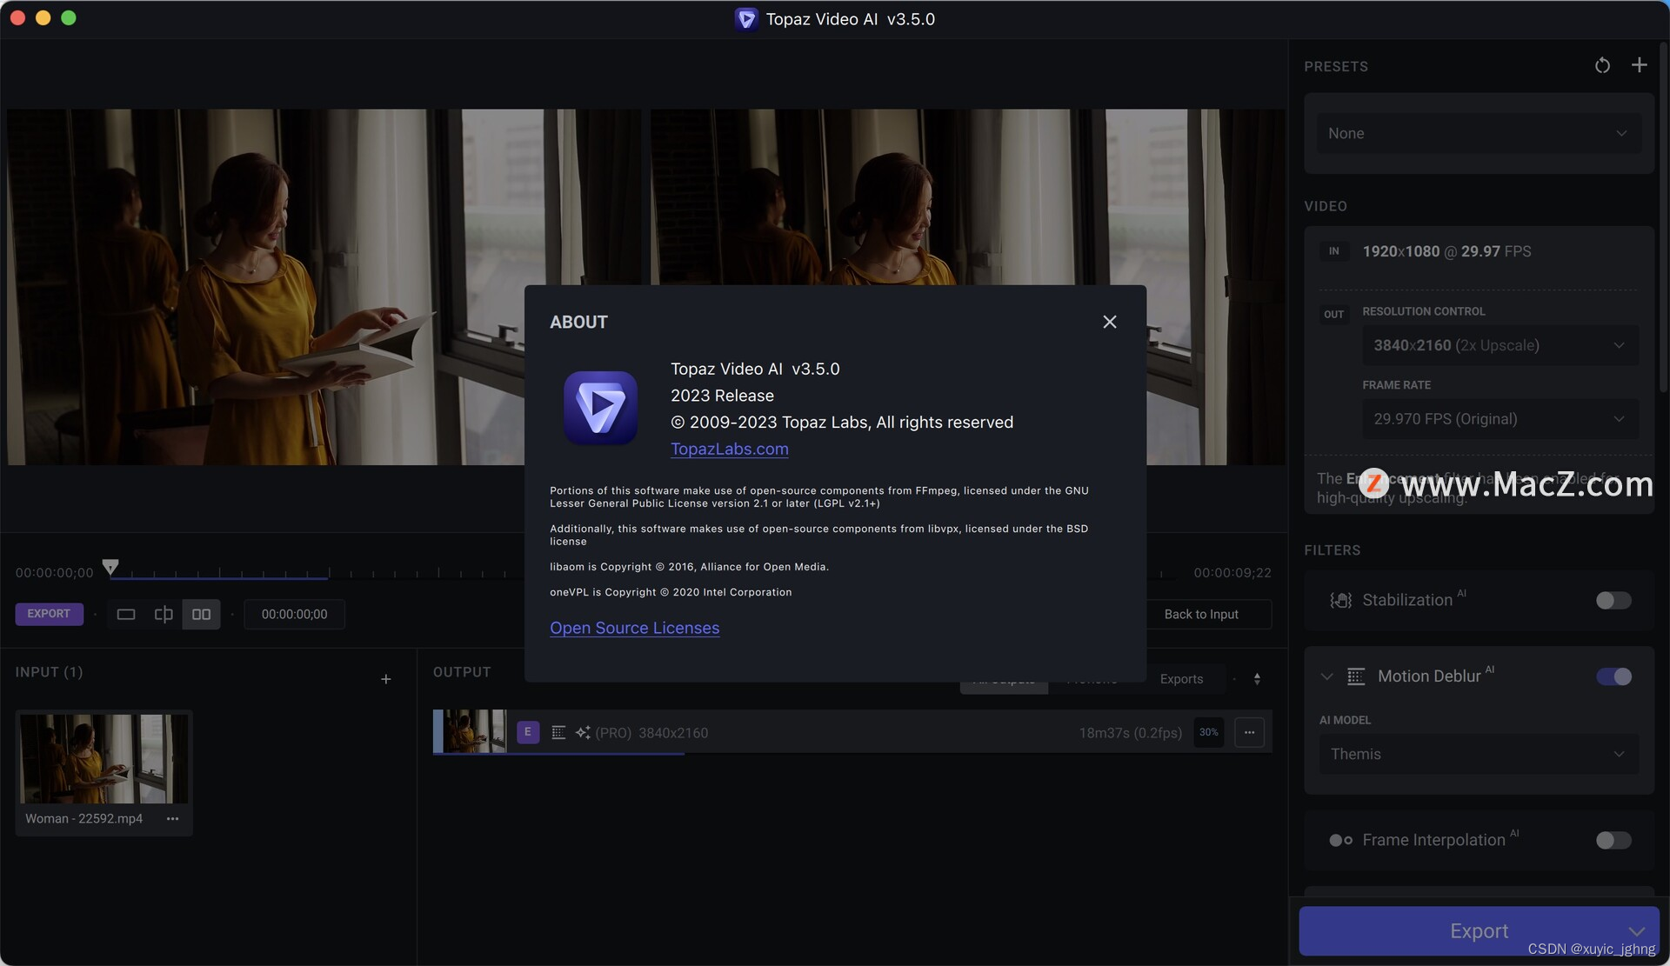Switch to split view layout
Screen dimensions: 1670x966
[164, 614]
